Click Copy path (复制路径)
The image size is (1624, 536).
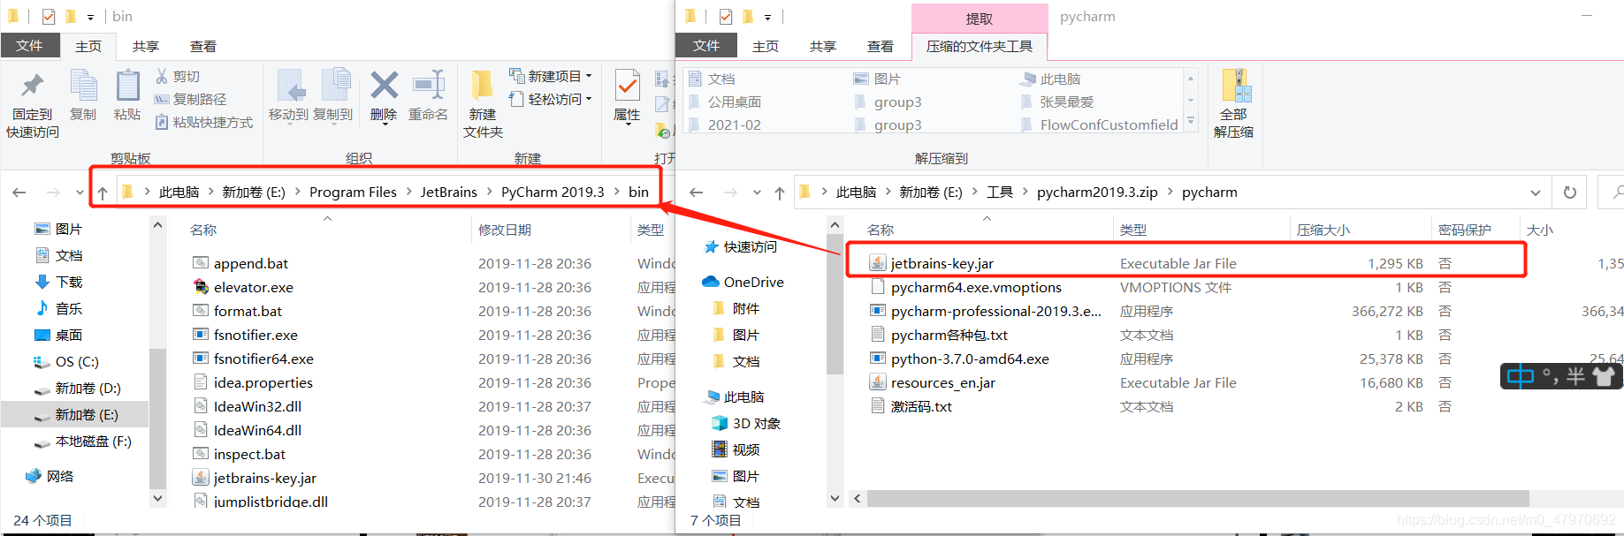point(190,100)
